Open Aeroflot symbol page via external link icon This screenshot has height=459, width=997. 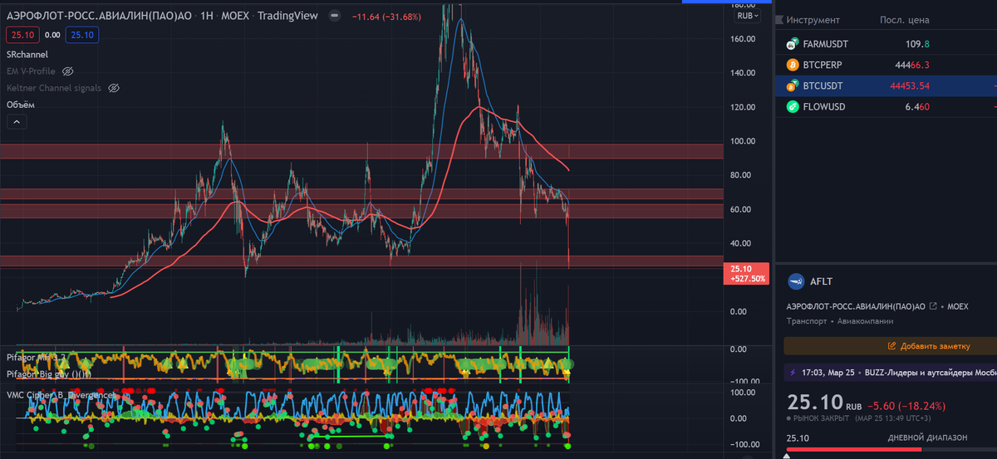point(933,306)
